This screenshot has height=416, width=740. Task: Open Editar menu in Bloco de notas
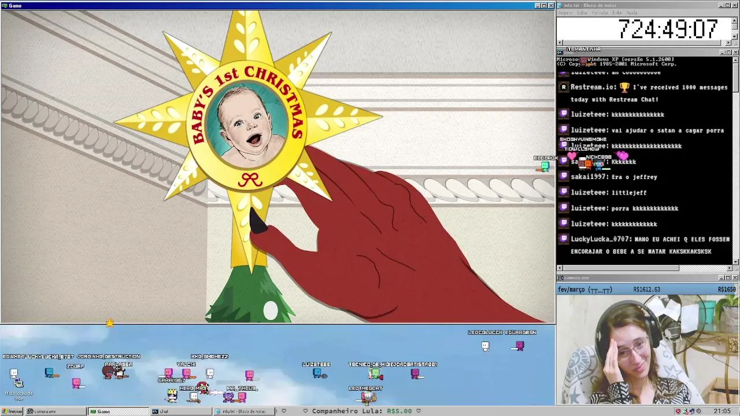(582, 13)
